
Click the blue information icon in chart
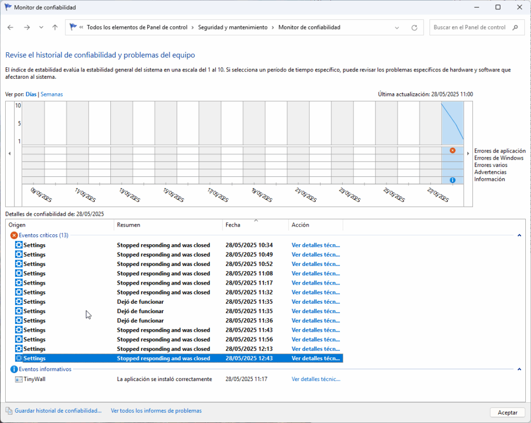pyautogui.click(x=452, y=180)
